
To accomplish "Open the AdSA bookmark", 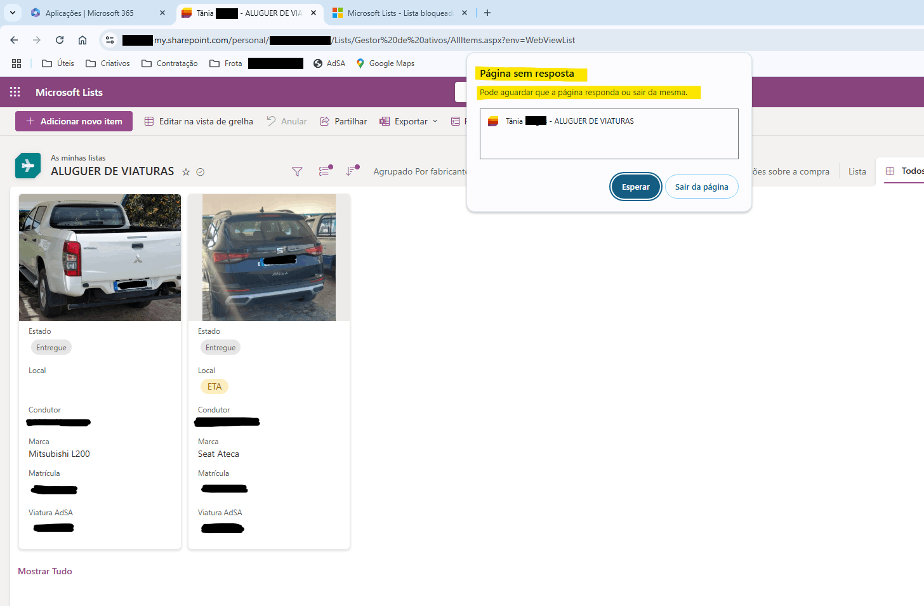I will [x=329, y=63].
